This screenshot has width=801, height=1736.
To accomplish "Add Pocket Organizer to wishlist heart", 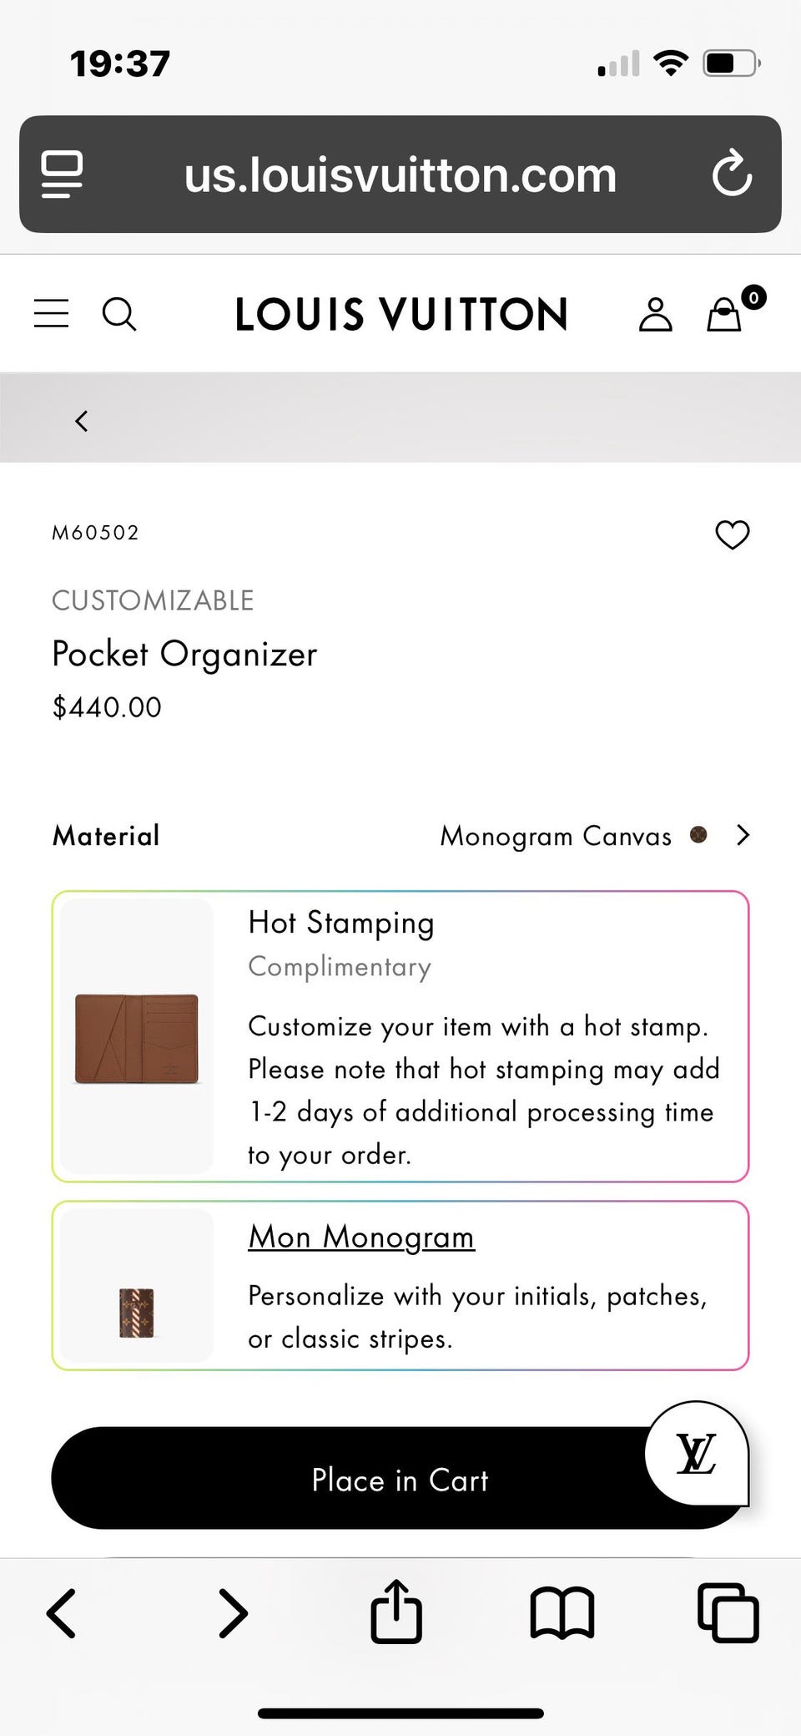I will [x=733, y=534].
